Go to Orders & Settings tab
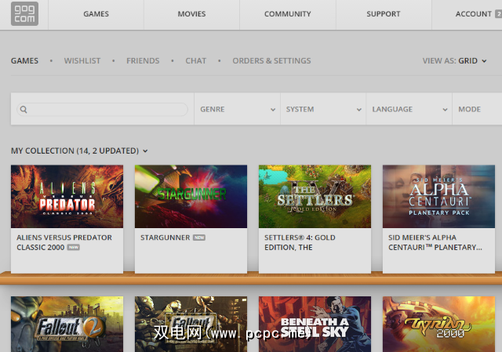The image size is (502, 352). [x=271, y=61]
